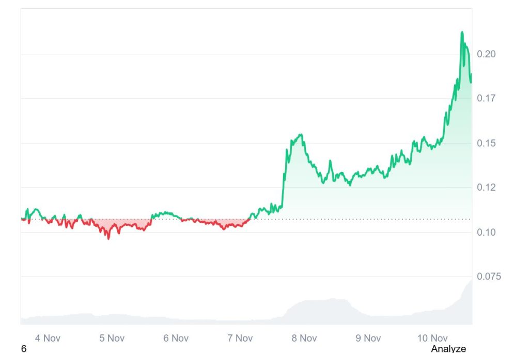The height and width of the screenshot is (353, 529).
Task: Click the grey volume hump near 8 Nov
Action: (x=315, y=309)
